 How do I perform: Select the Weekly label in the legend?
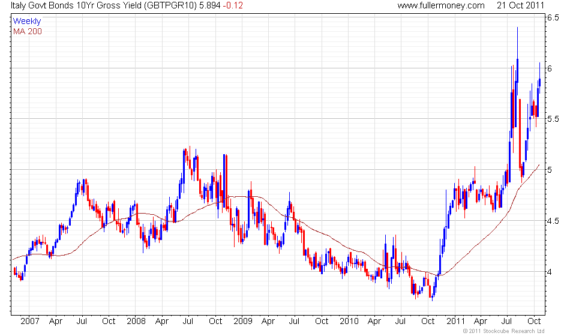(x=27, y=21)
